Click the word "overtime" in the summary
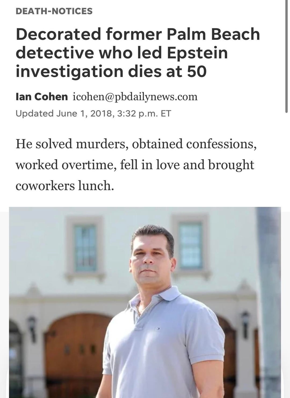 point(89,165)
